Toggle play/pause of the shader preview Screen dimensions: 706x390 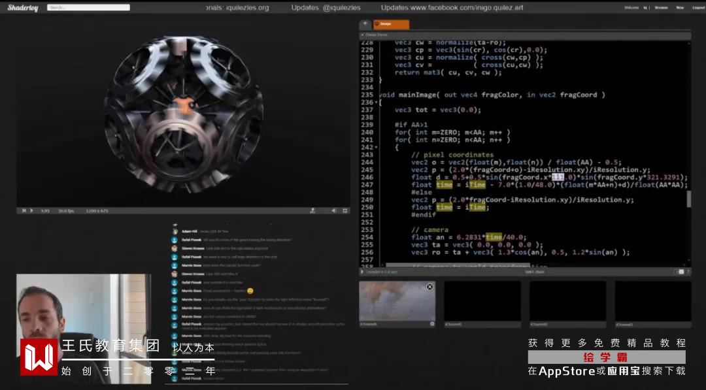click(31, 210)
